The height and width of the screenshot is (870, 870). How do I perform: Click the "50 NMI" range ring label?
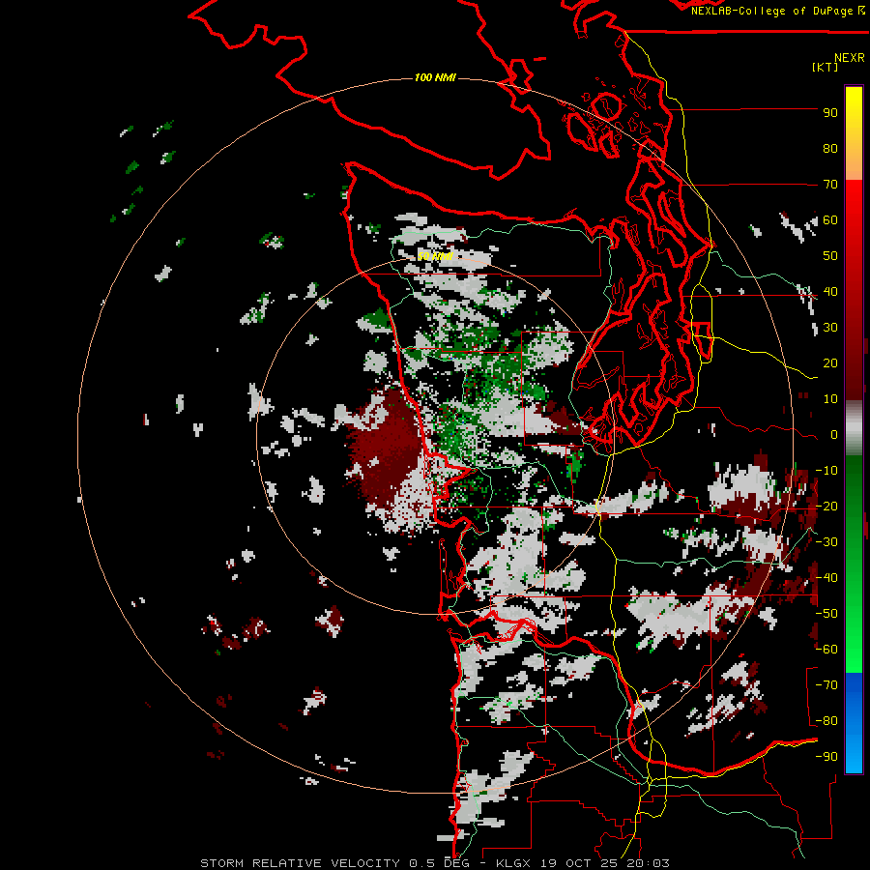(x=435, y=256)
